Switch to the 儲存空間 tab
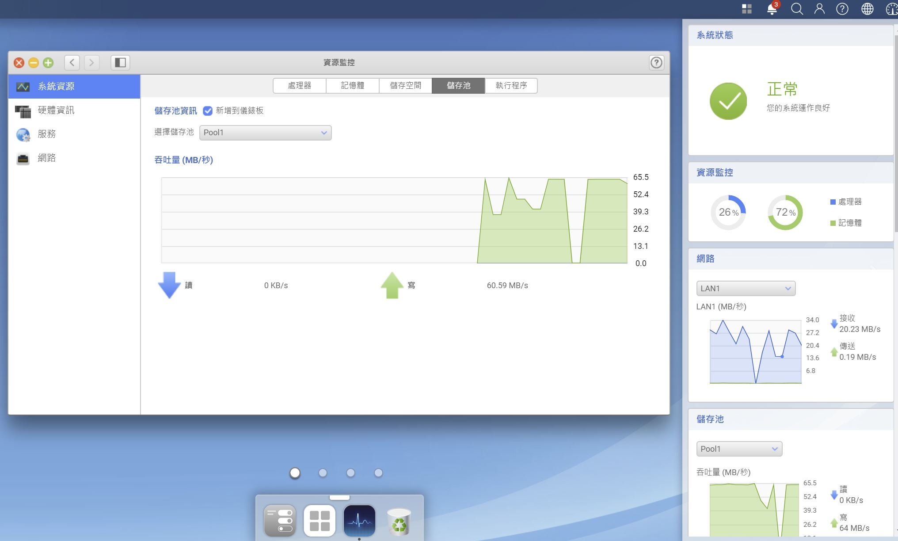The height and width of the screenshot is (541, 898). coord(406,85)
